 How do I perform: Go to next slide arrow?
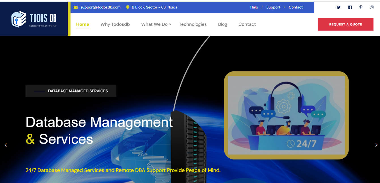(x=376, y=145)
